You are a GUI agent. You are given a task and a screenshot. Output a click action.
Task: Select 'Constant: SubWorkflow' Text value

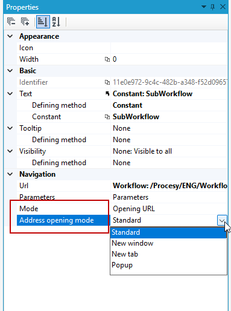(153, 94)
